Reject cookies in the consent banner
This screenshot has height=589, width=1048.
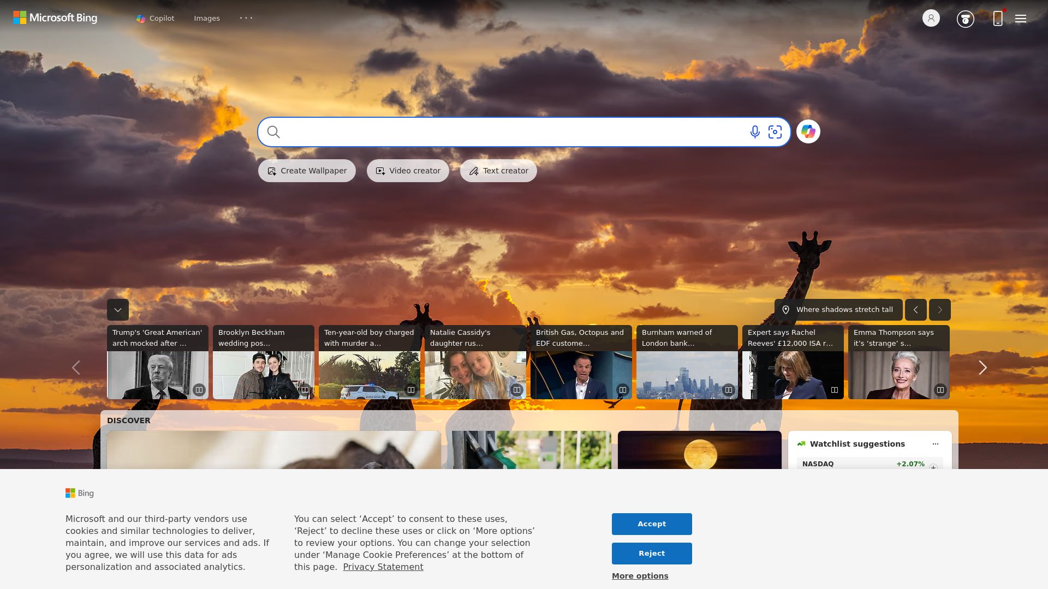(652, 554)
